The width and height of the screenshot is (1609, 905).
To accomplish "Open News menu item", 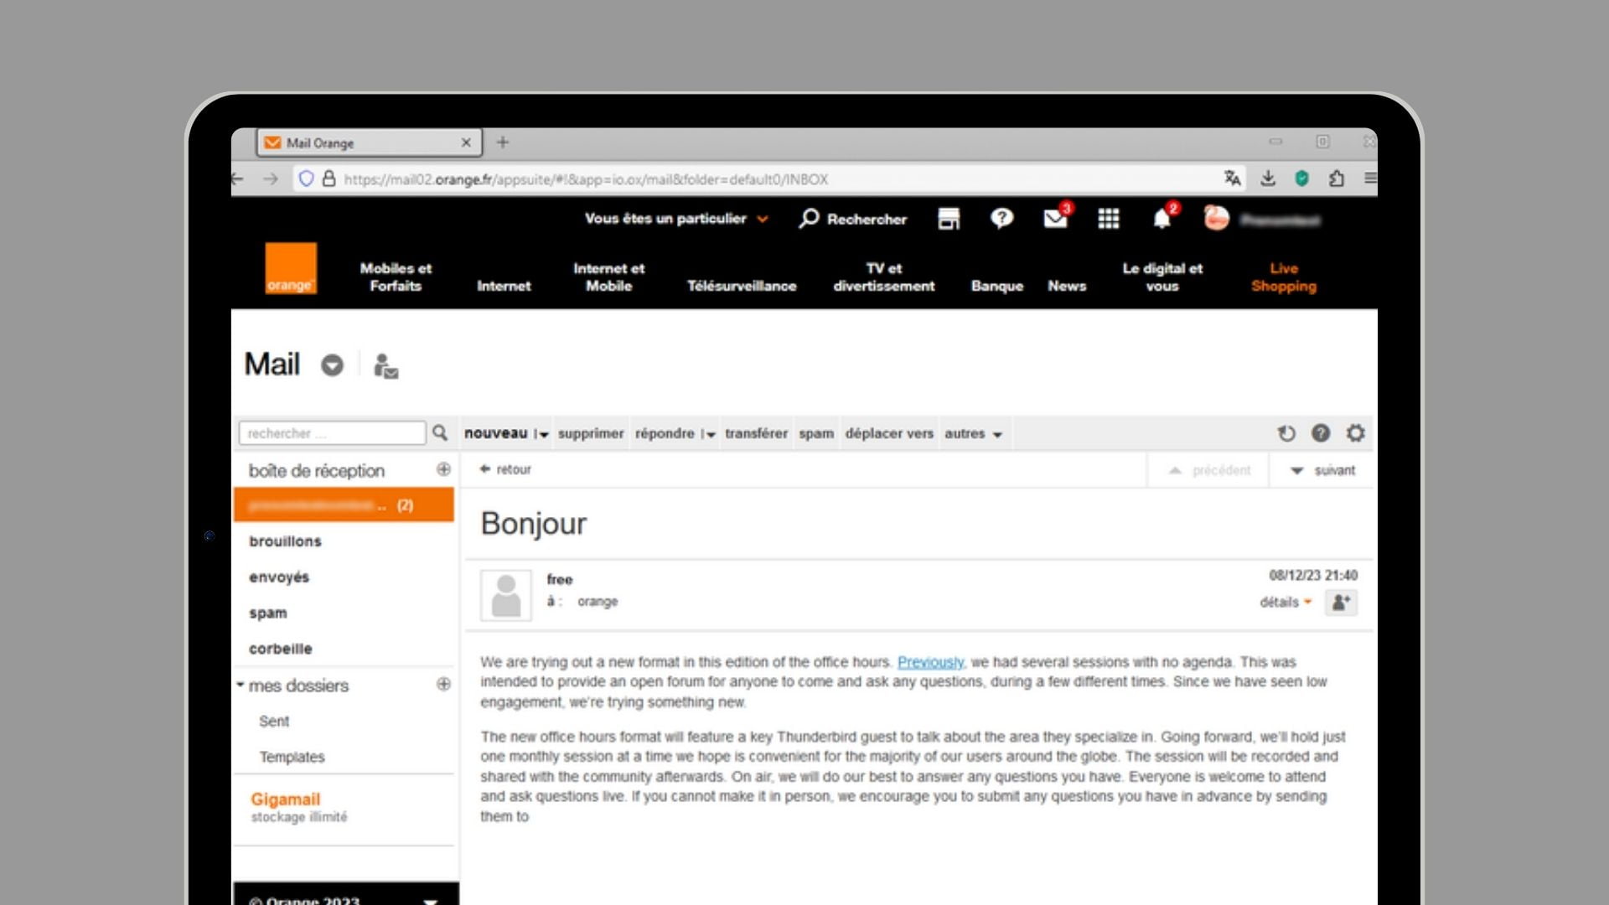I will (1067, 286).
